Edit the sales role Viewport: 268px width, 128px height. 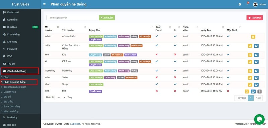(x=250, y=78)
